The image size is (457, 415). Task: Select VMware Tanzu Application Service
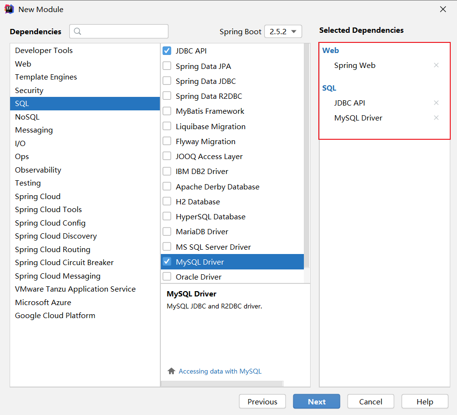click(85, 289)
